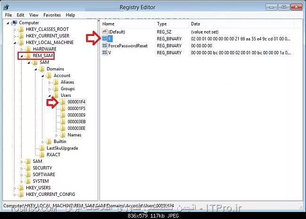The width and height of the screenshot is (306, 219).
Task: Expand the HKEY_USERS key
Action: click(x=15, y=188)
